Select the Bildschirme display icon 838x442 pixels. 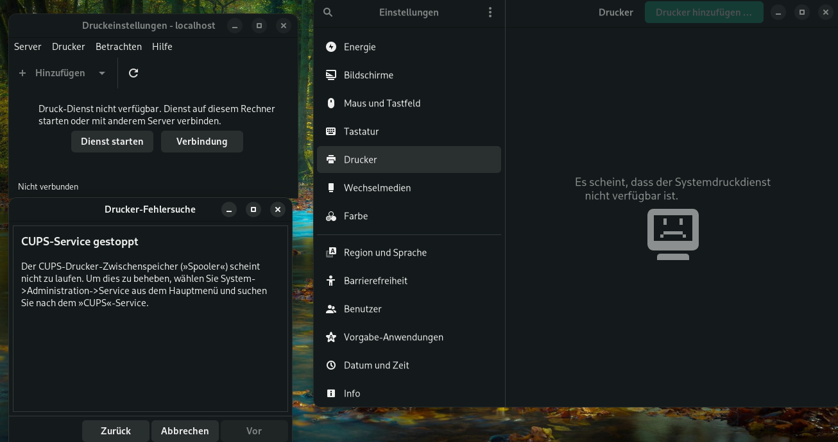(x=331, y=75)
